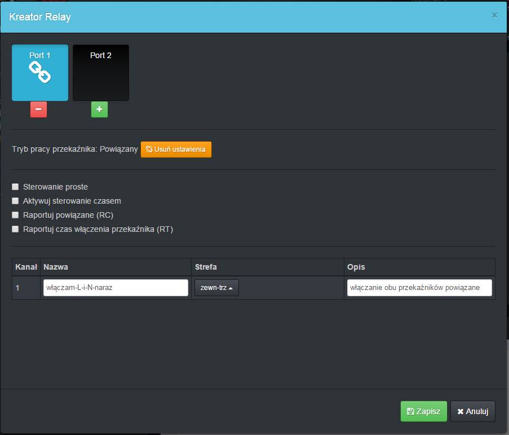Close the Kreator Relay dialog with the X
This screenshot has width=509, height=435.
point(494,15)
